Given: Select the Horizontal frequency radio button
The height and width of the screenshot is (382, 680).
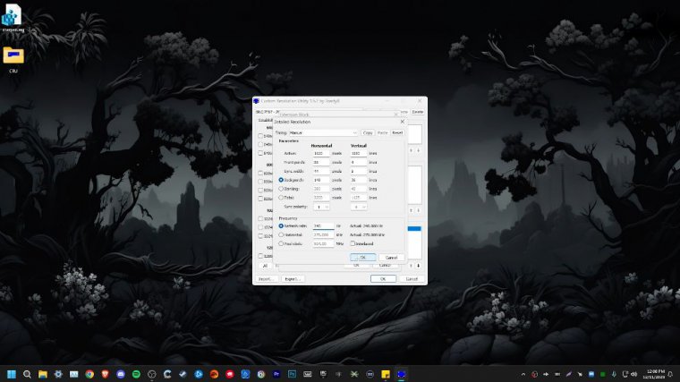Looking at the screenshot, I should [x=282, y=234].
